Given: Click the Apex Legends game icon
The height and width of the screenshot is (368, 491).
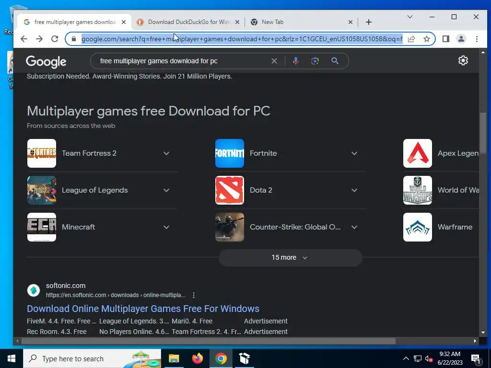Looking at the screenshot, I should pos(418,153).
